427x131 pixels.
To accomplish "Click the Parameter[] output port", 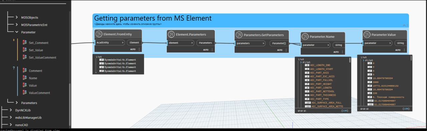I will click(279, 43).
